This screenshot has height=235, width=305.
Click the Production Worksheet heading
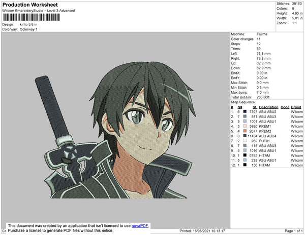(x=30, y=5)
